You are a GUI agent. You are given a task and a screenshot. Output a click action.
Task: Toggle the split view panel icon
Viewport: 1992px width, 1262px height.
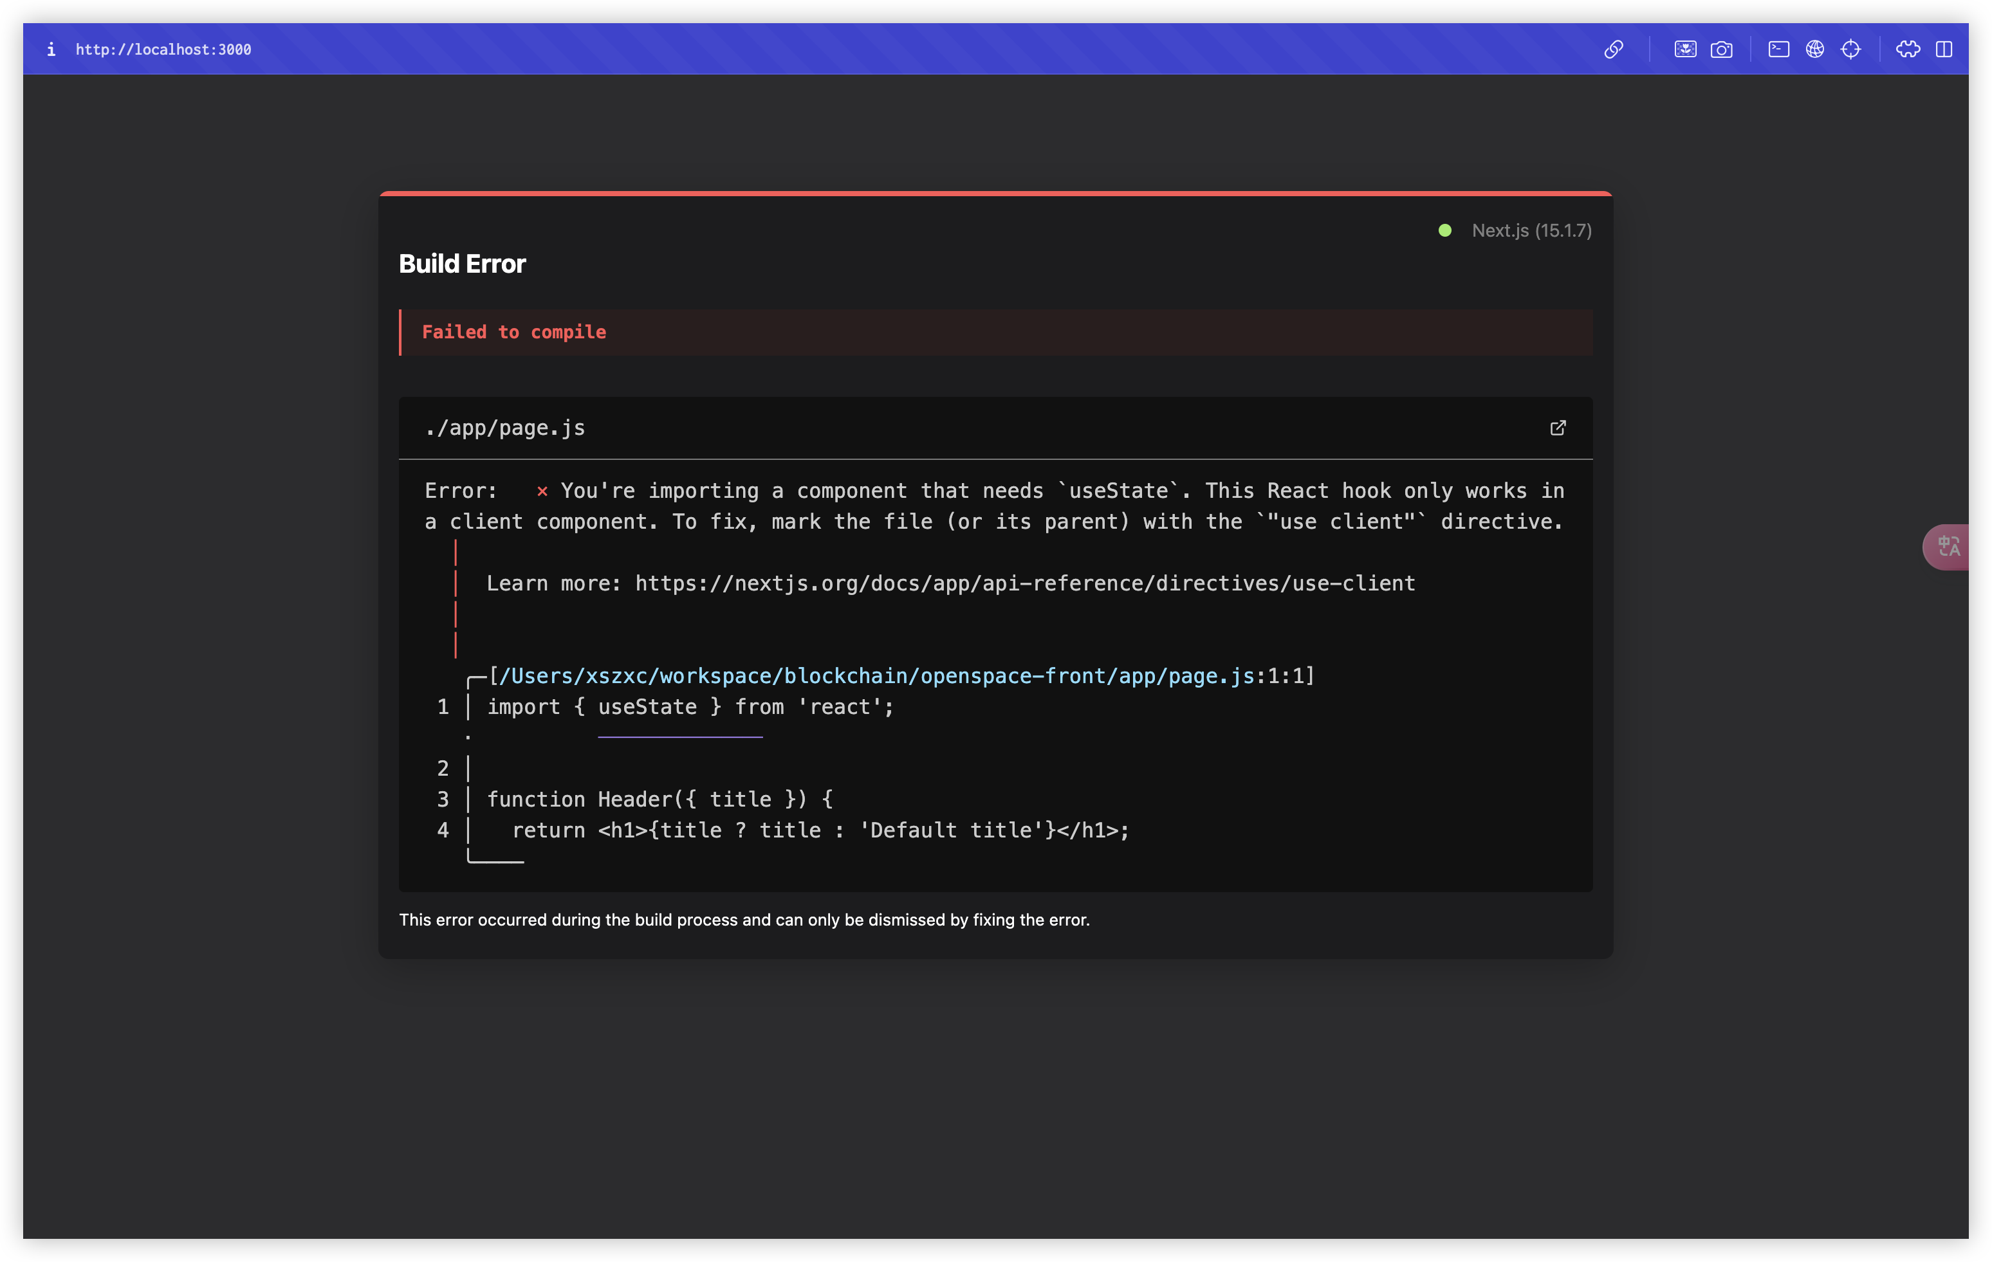[x=1944, y=50]
